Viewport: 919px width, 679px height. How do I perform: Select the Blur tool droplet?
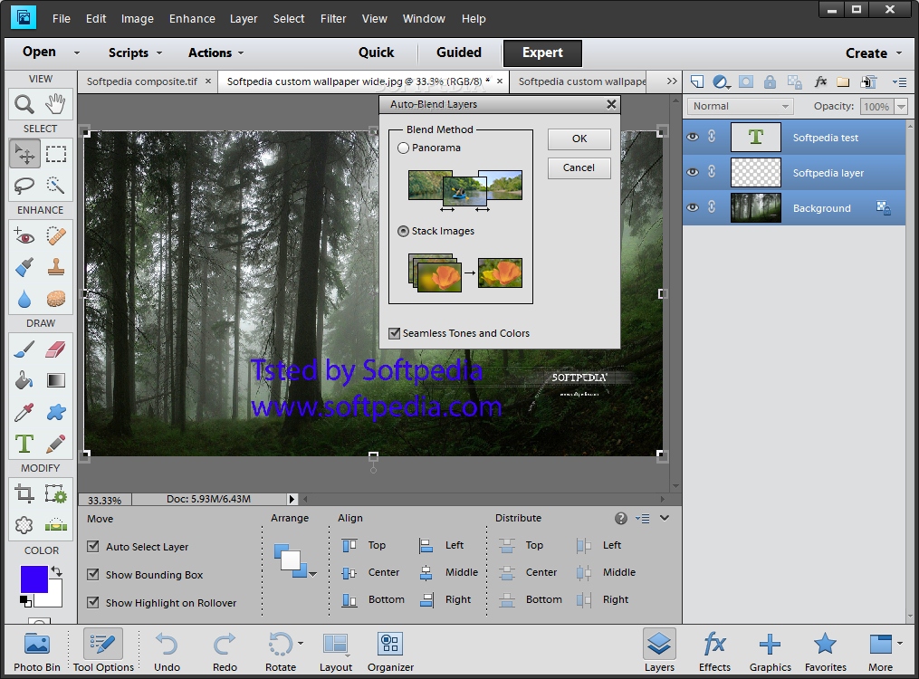(24, 299)
